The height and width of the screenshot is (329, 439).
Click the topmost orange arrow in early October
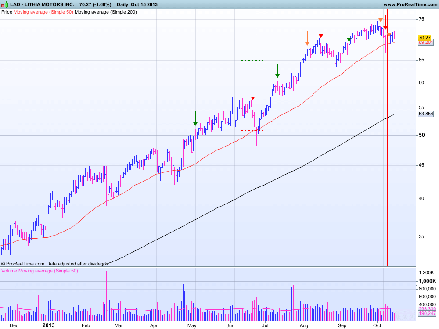380,20
